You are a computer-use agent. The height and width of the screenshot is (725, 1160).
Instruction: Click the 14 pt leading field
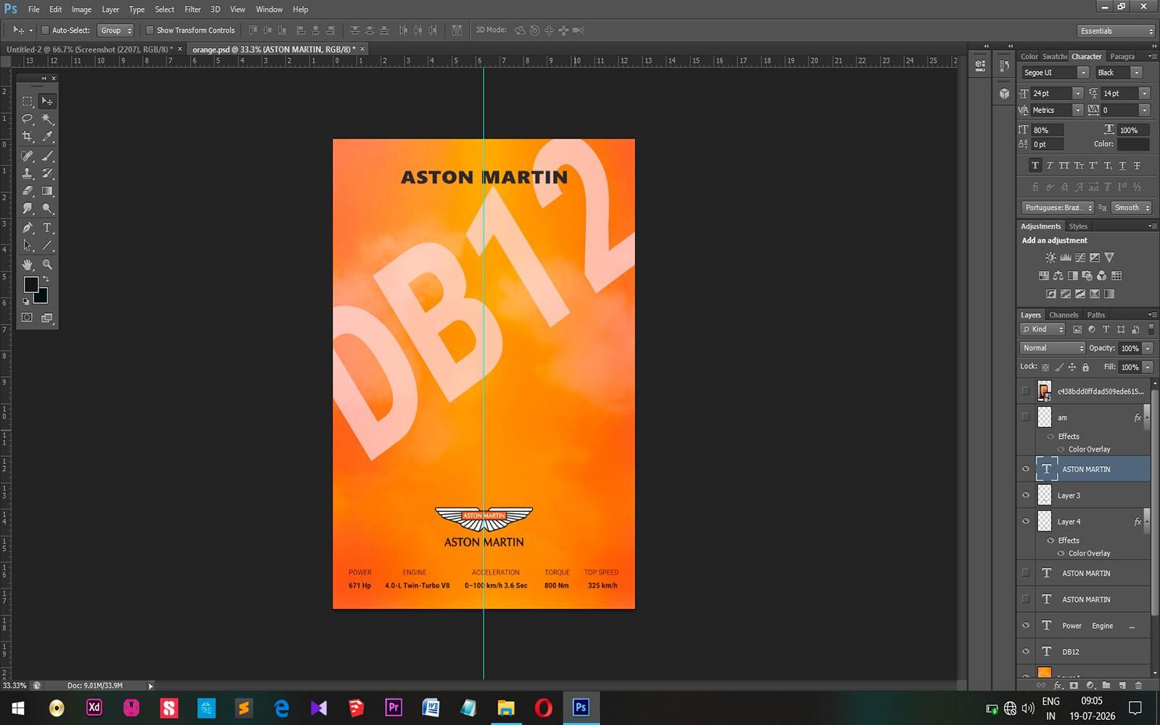click(1119, 94)
